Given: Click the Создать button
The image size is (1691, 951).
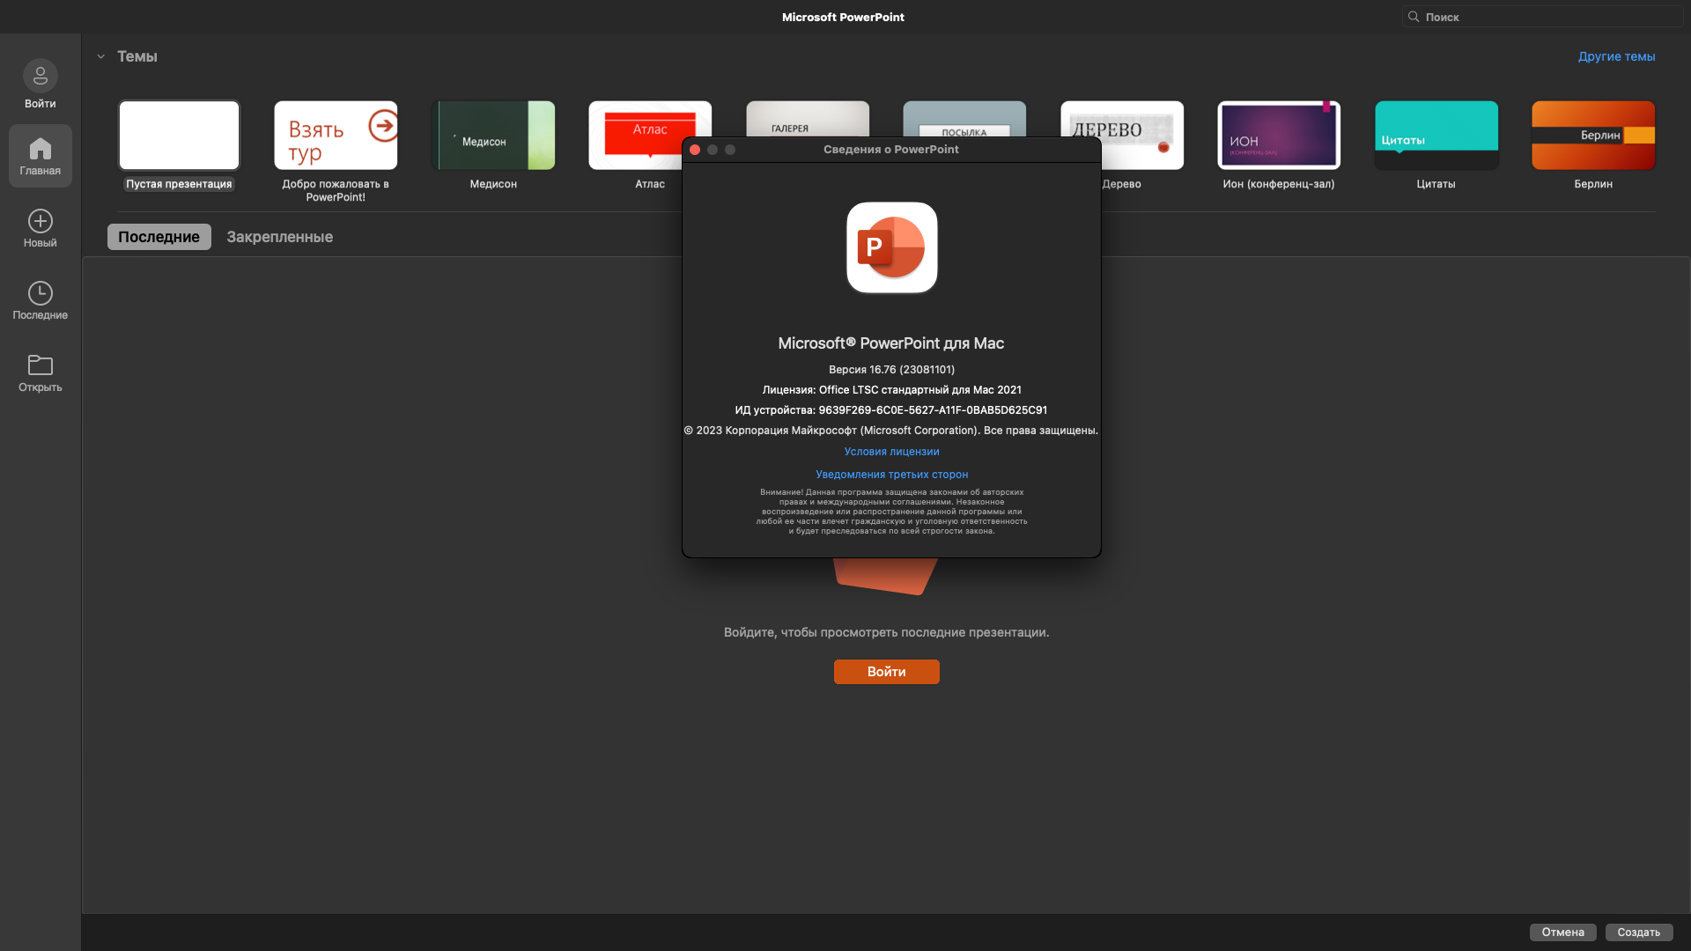Looking at the screenshot, I should [x=1638, y=933].
